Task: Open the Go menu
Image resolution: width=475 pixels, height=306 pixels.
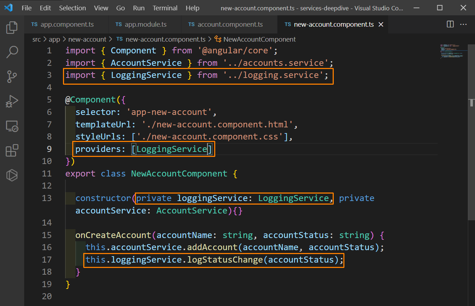Action: point(121,8)
